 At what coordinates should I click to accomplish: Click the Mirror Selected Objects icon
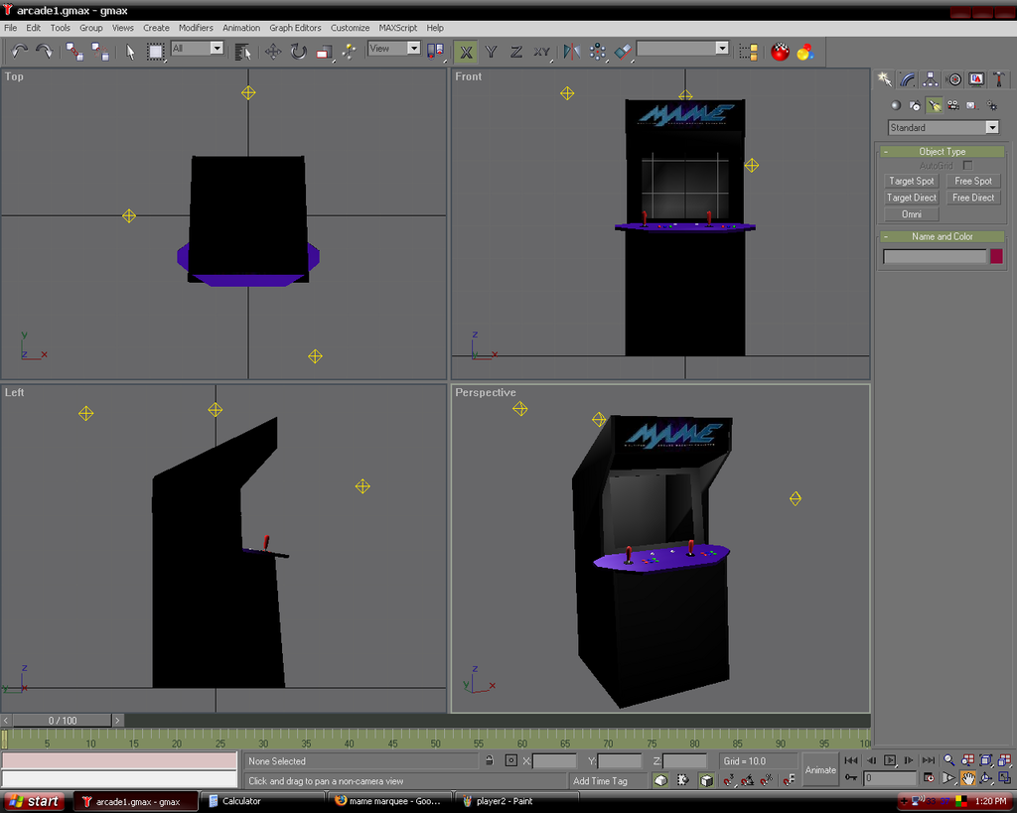pos(571,52)
